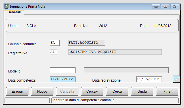Focus the Causale contabile code field
Screen dimensions: 184x108
55,43
